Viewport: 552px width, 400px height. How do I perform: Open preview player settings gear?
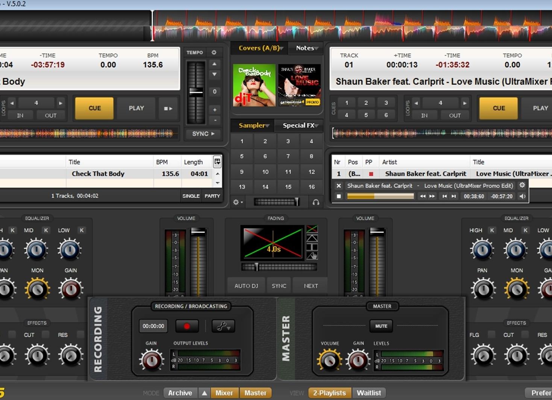522,185
